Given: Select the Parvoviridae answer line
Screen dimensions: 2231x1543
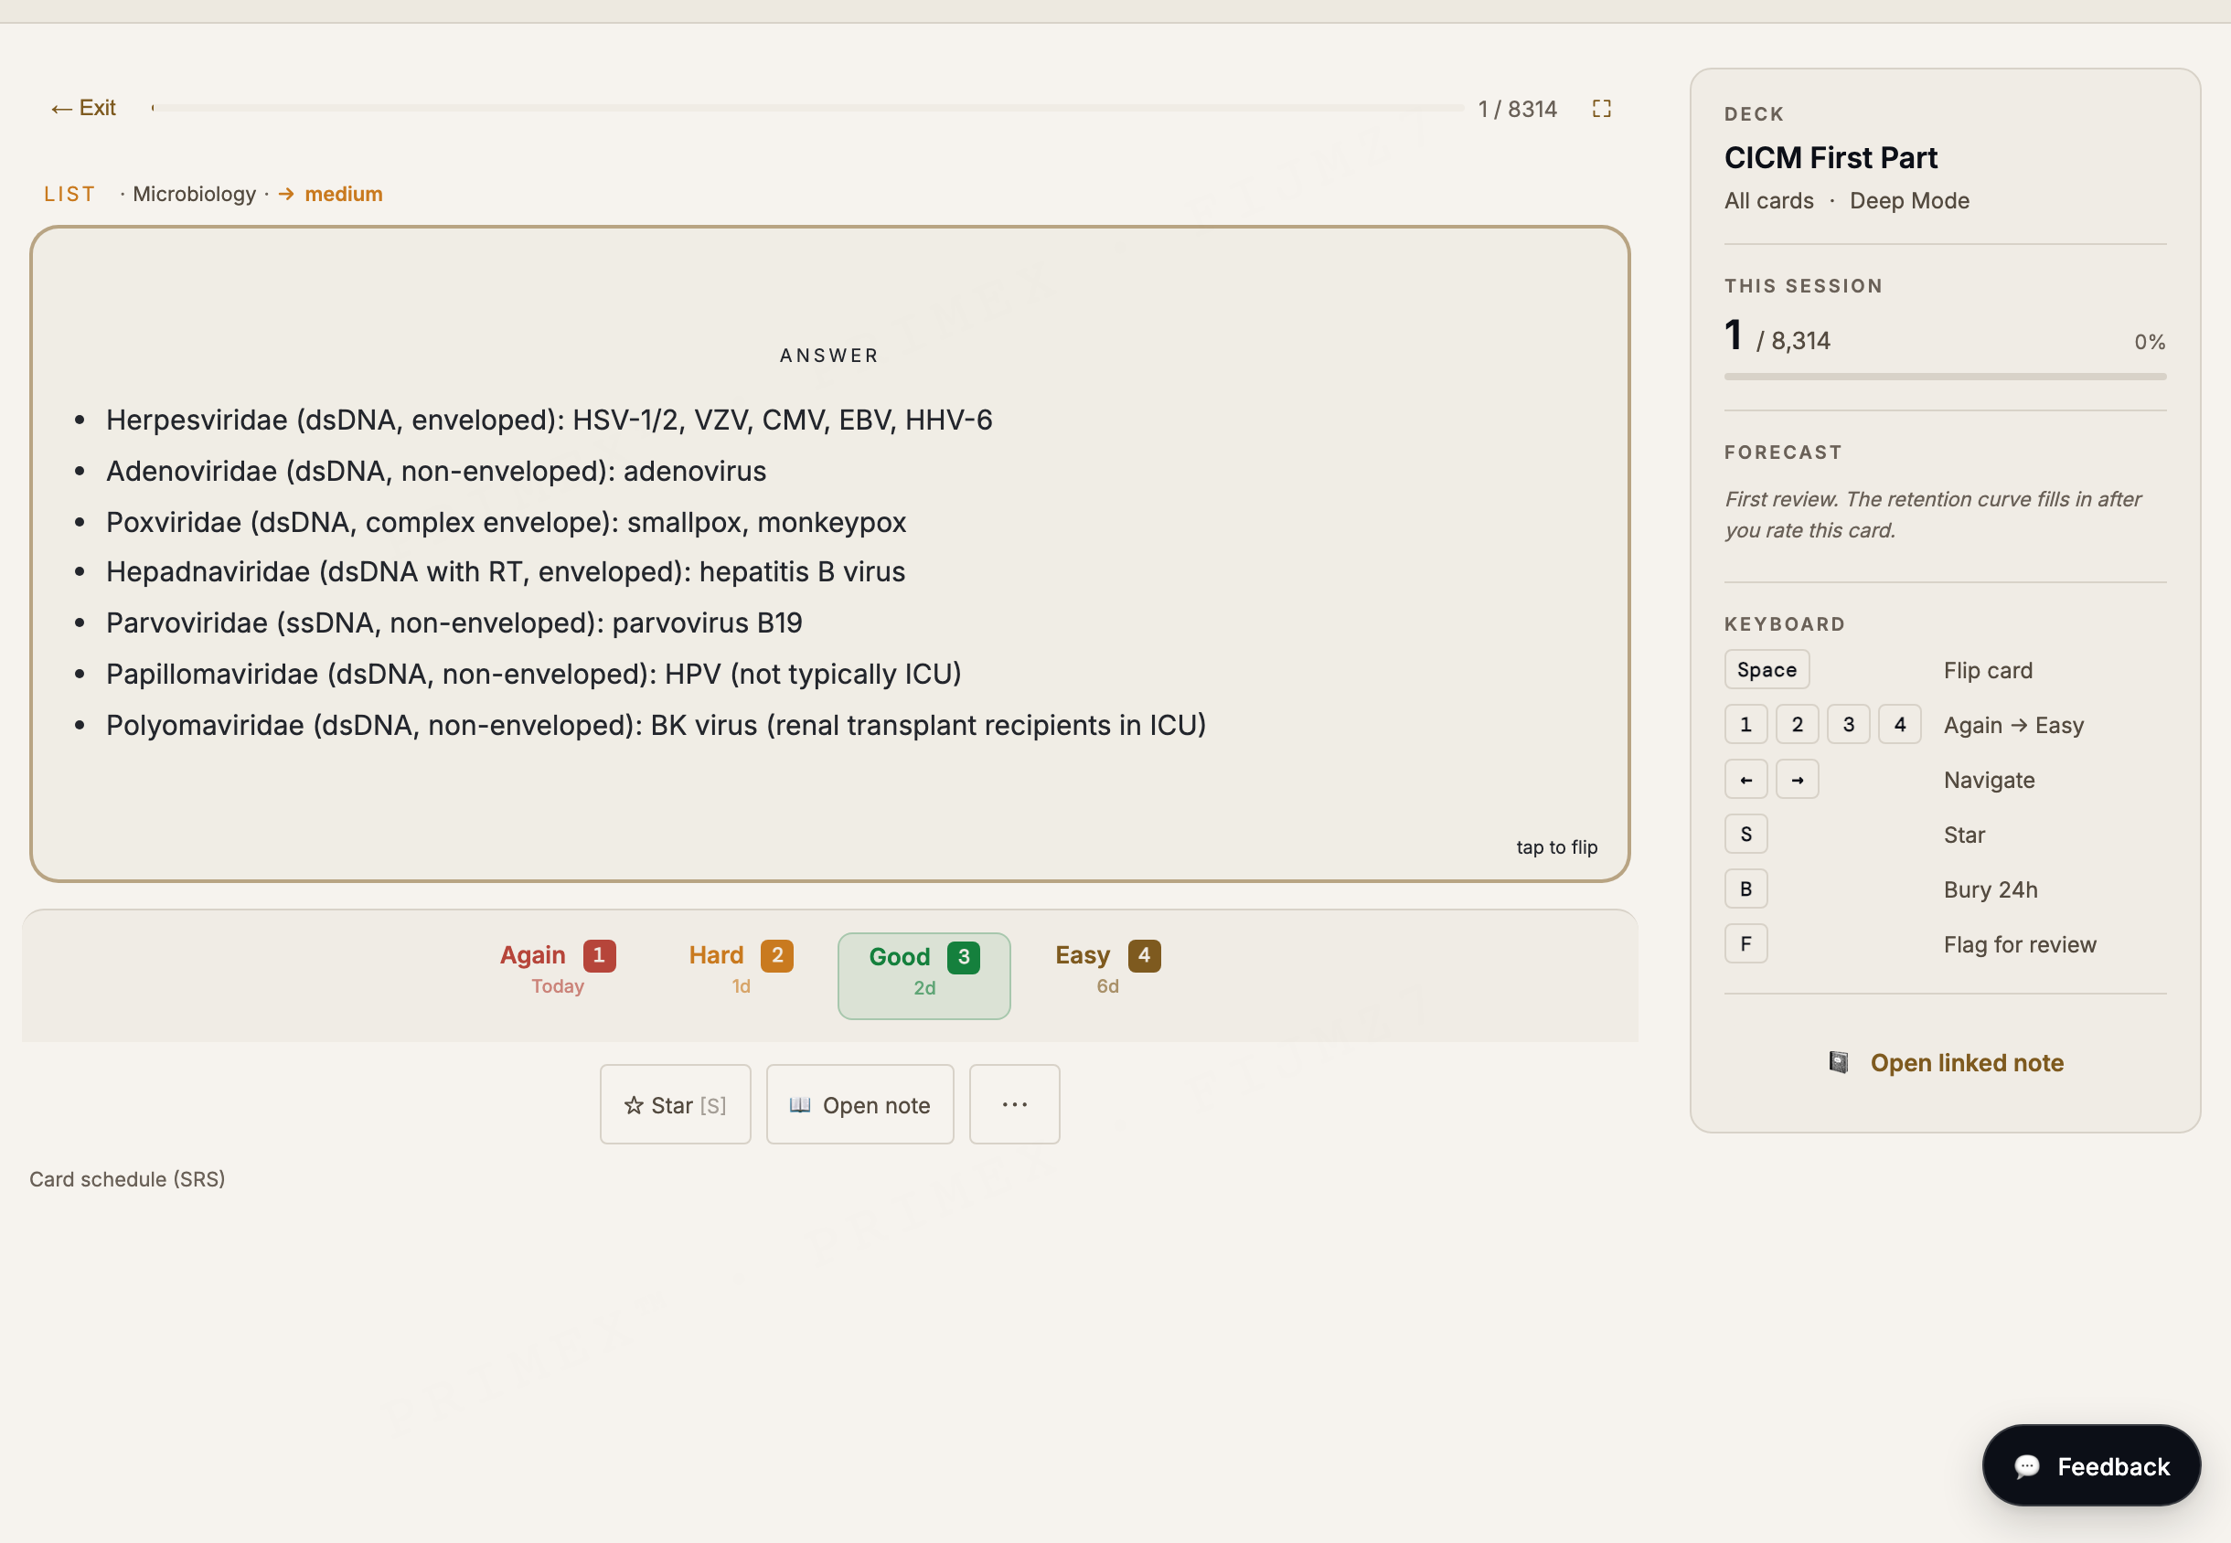Looking at the screenshot, I should 454,623.
